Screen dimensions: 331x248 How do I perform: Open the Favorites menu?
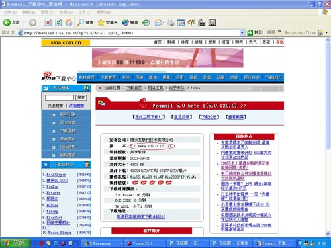tap(66, 12)
